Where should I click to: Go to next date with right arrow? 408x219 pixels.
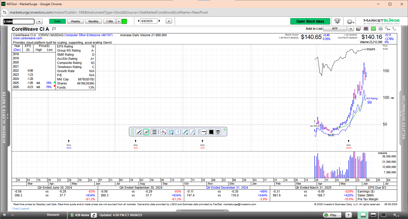point(159,21)
